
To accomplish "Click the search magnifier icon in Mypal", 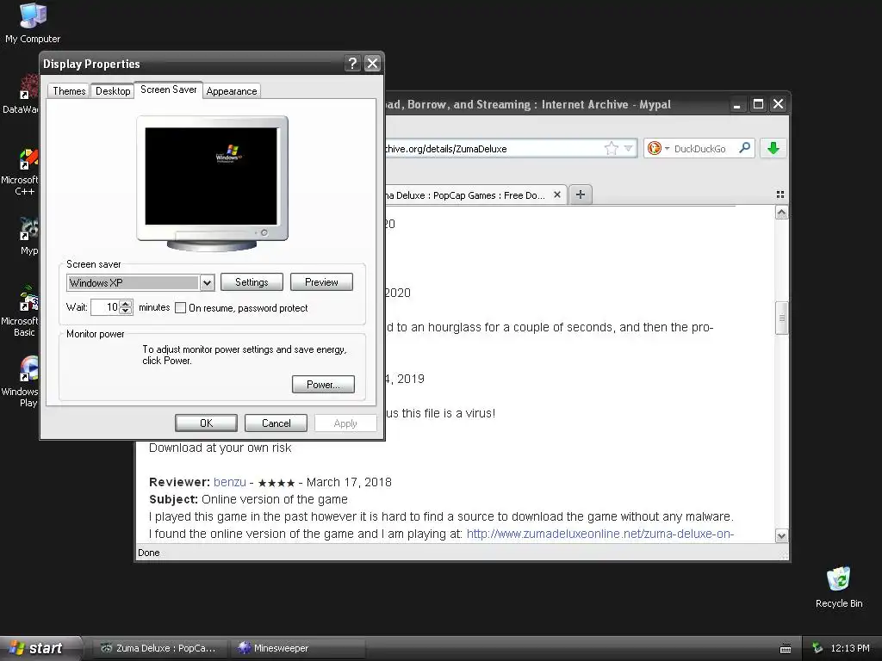I will [x=744, y=148].
